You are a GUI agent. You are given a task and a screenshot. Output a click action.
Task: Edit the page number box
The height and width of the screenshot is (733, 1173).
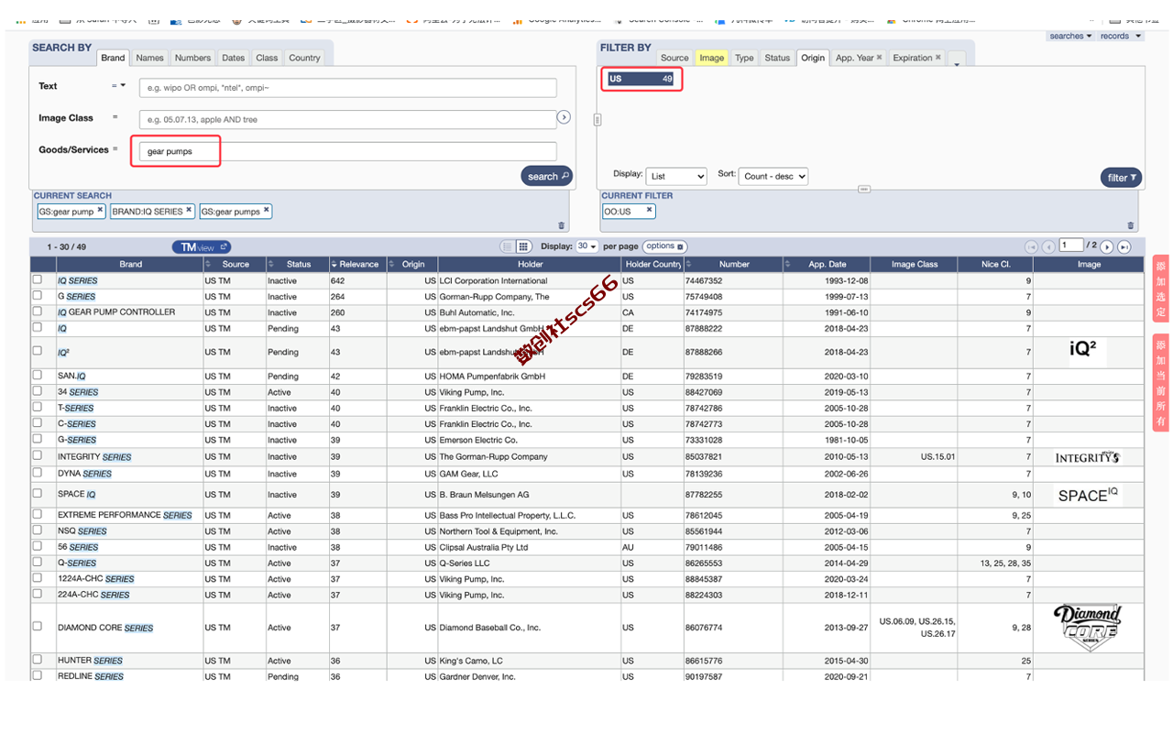click(1071, 246)
